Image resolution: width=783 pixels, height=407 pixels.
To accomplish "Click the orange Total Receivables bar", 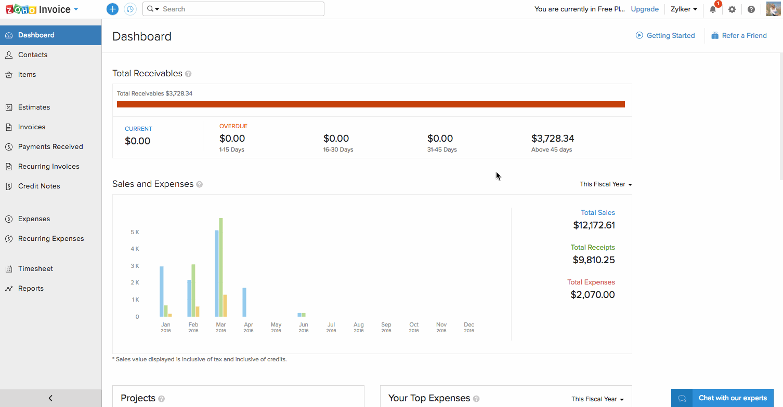I will tap(371, 104).
